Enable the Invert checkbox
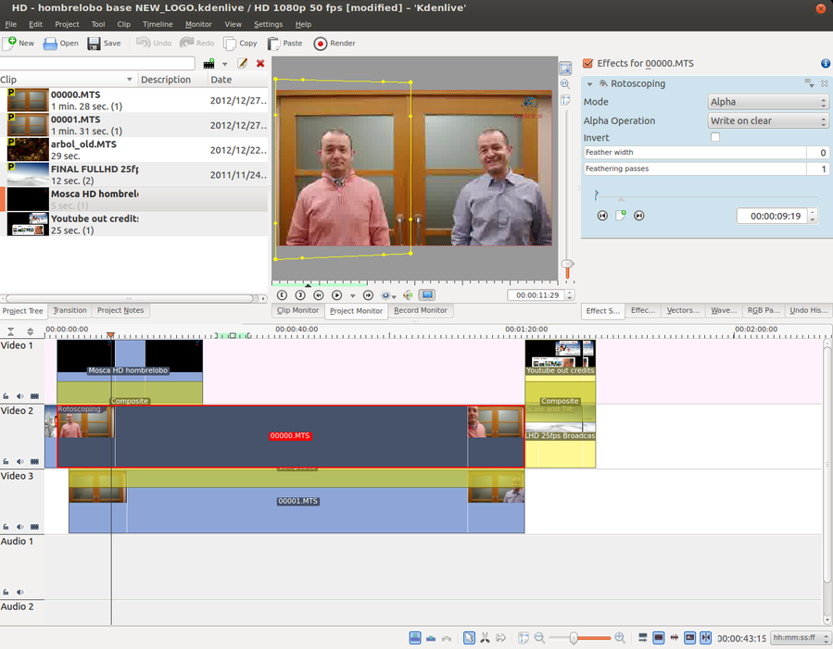This screenshot has width=833, height=649. (714, 137)
